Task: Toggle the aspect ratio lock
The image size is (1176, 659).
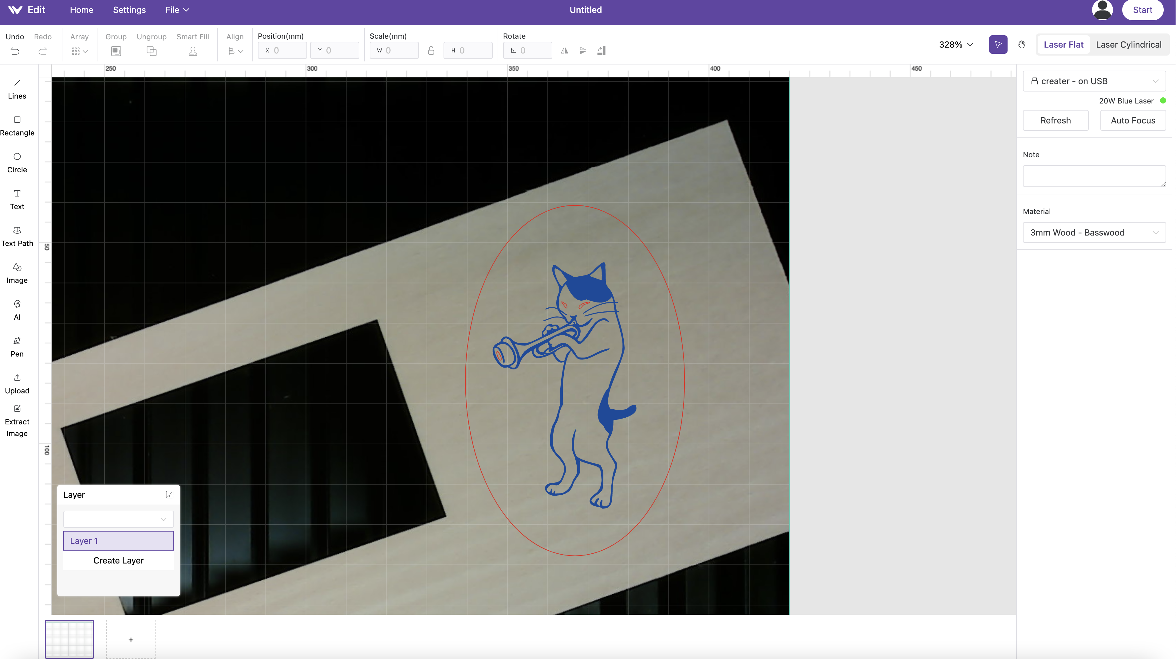Action: [431, 51]
